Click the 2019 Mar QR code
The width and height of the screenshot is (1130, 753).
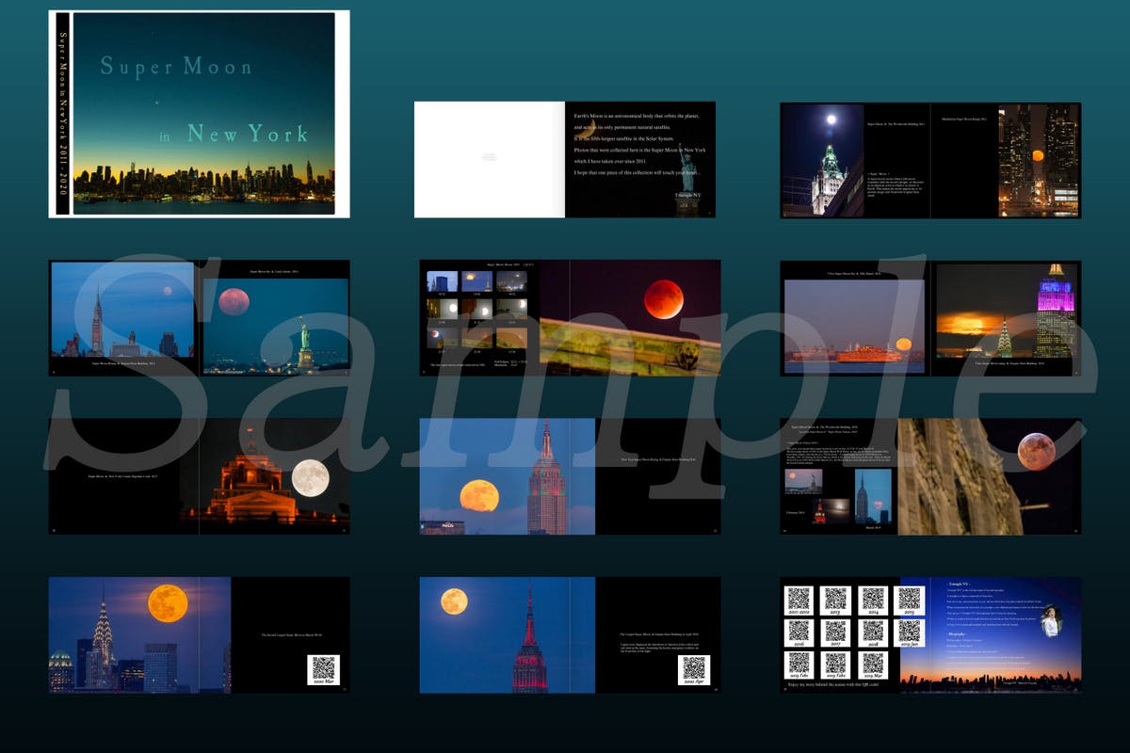click(x=872, y=665)
